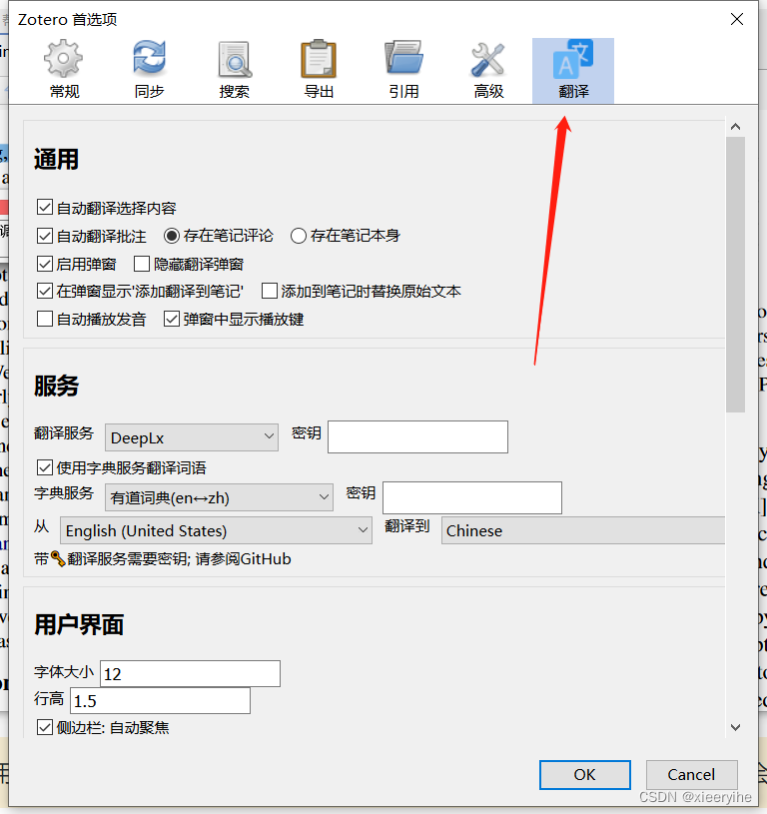Click the scrollbar up arrow
Screen dimensions: 767x814
735,127
